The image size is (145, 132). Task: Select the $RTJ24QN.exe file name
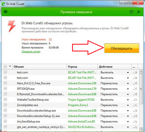[x=26, y=89]
